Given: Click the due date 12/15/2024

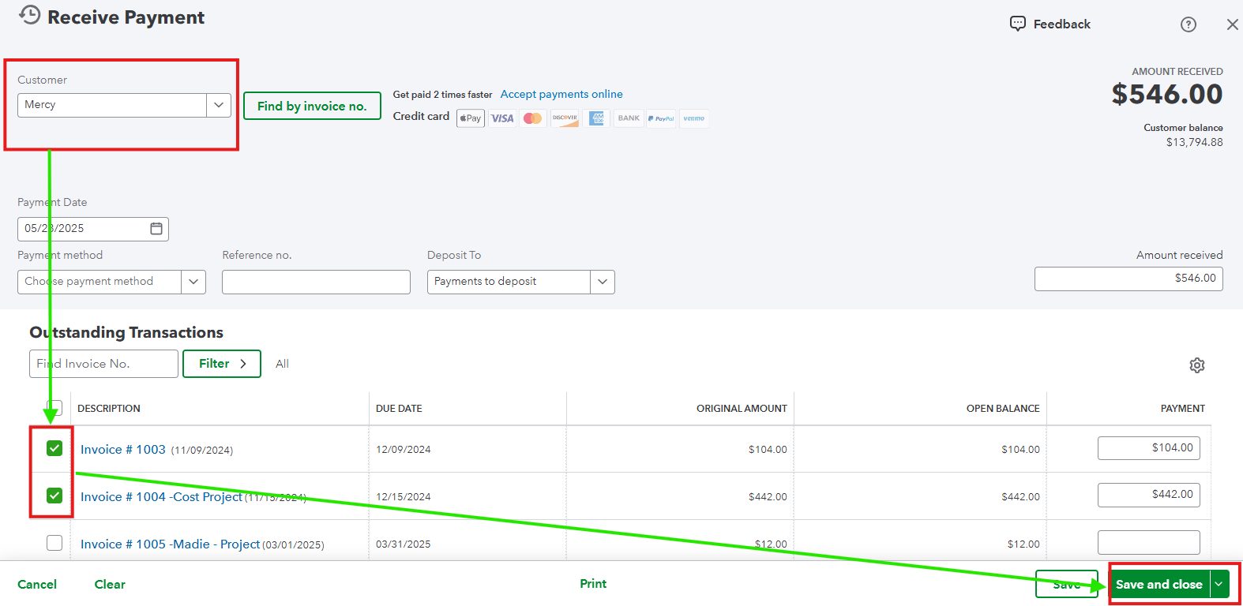Looking at the screenshot, I should pos(404,497).
